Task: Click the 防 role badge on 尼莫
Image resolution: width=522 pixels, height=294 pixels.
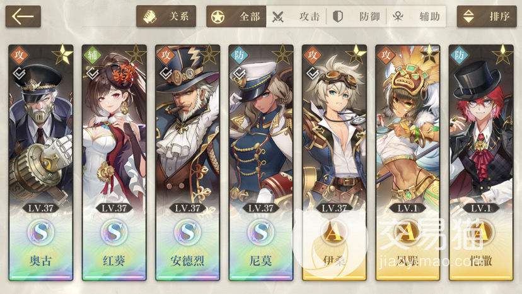Action: 239,55
